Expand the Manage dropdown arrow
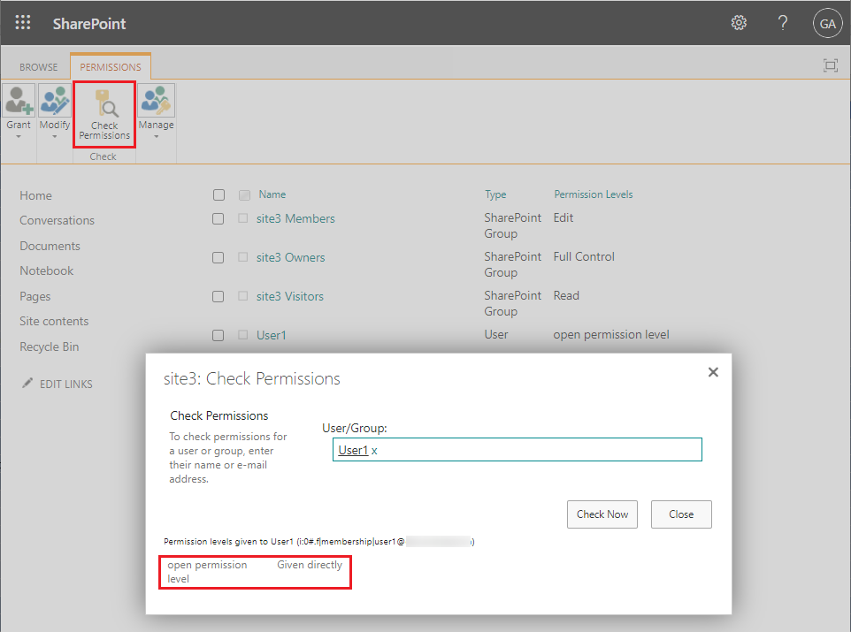The image size is (851, 632). pyautogui.click(x=157, y=137)
